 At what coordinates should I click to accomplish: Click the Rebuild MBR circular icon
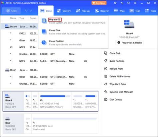(106, 69)
